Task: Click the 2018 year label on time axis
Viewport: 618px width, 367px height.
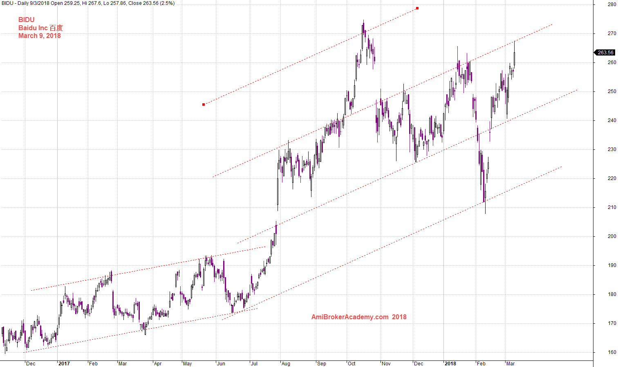Action: tap(450, 364)
